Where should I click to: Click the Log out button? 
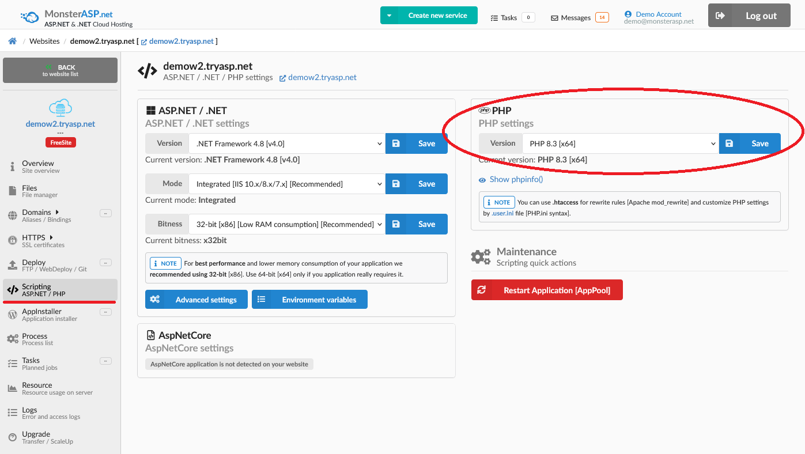(749, 16)
